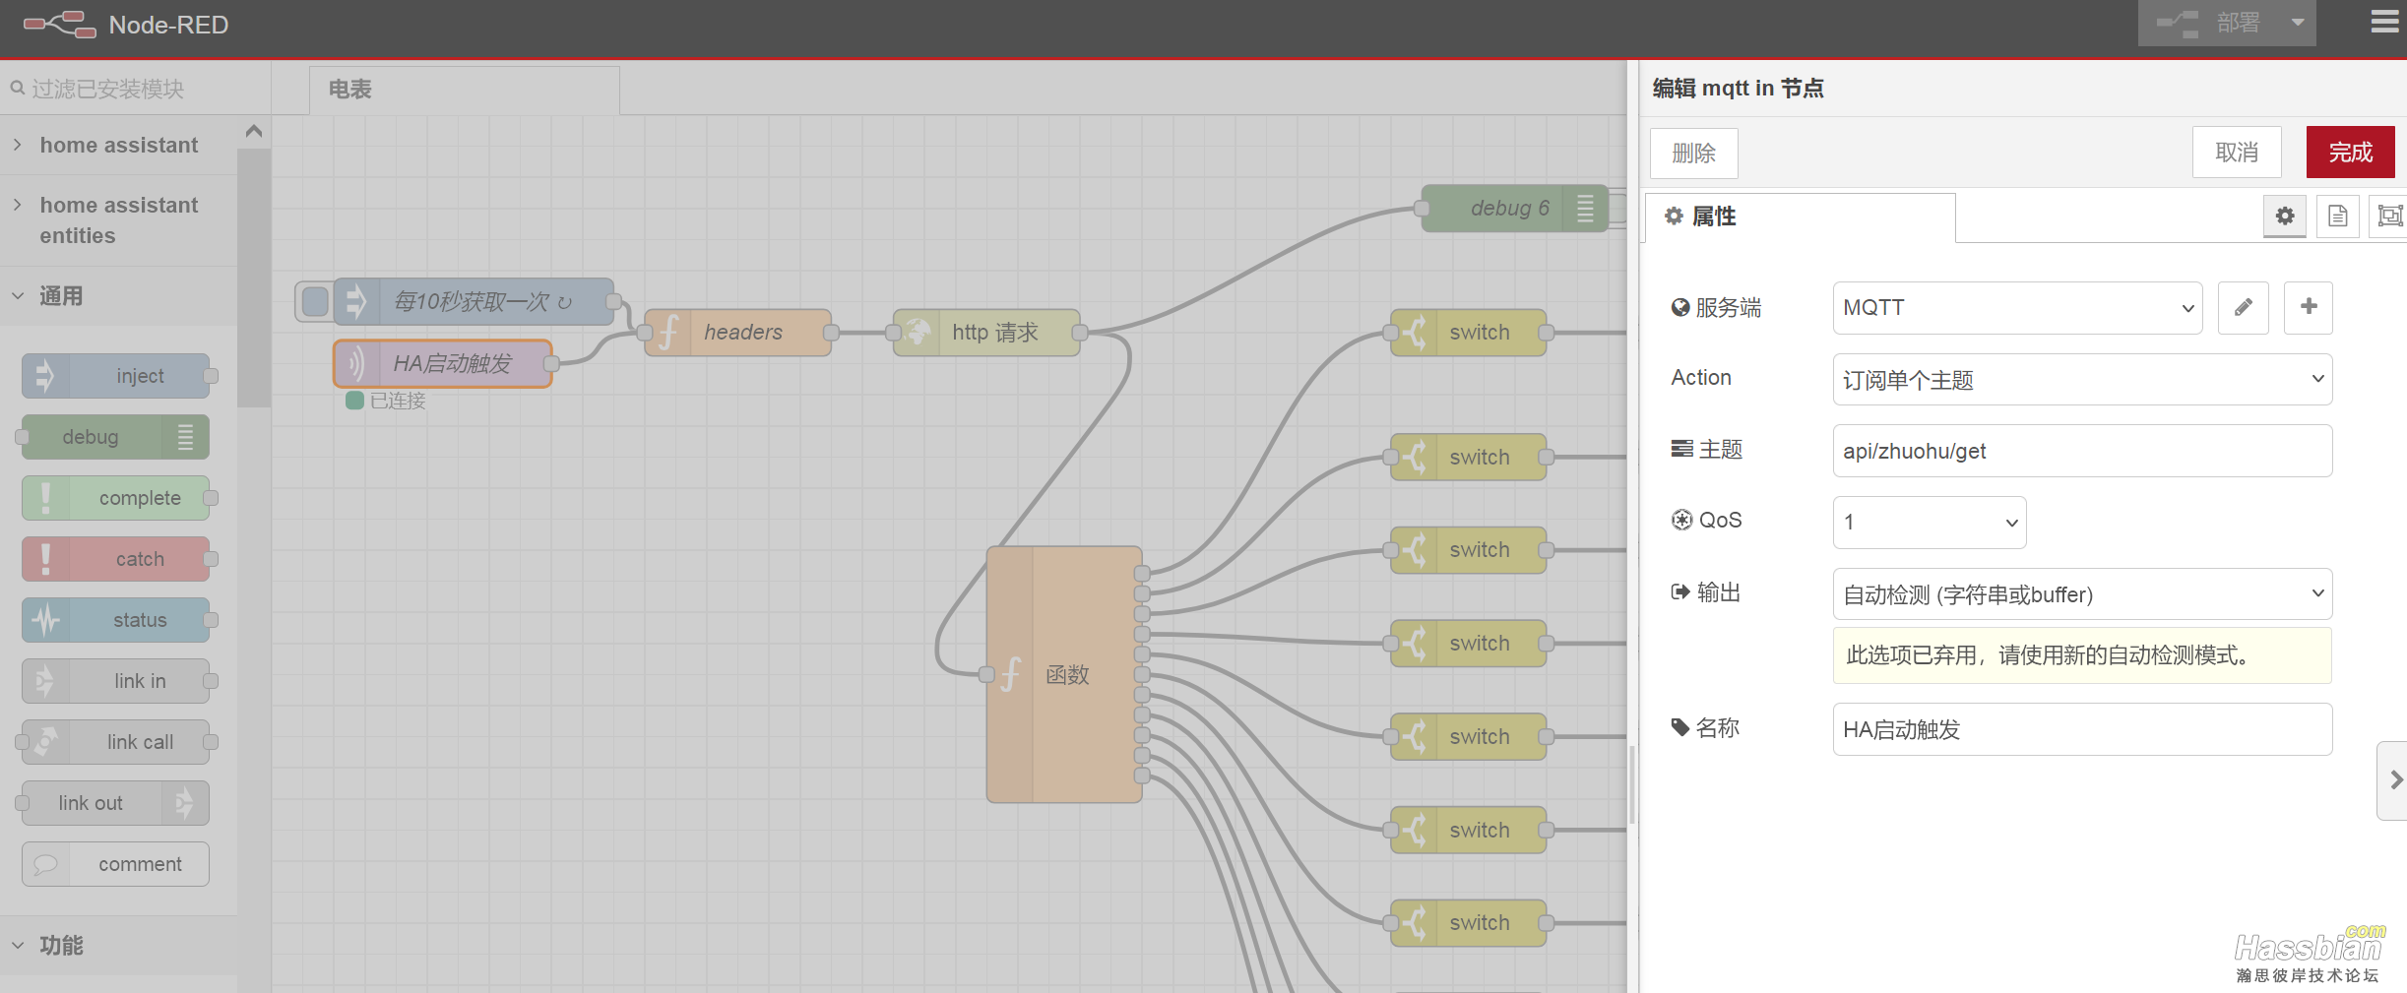Select the topmost switch node
The image size is (2407, 993).
click(x=1469, y=333)
